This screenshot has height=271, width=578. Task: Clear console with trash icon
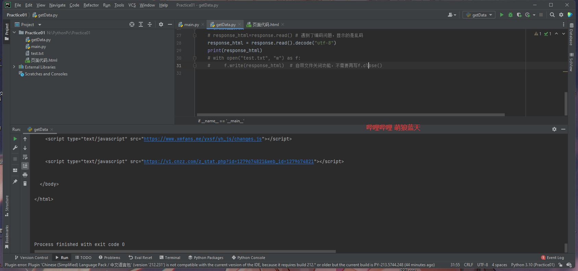(x=25, y=184)
